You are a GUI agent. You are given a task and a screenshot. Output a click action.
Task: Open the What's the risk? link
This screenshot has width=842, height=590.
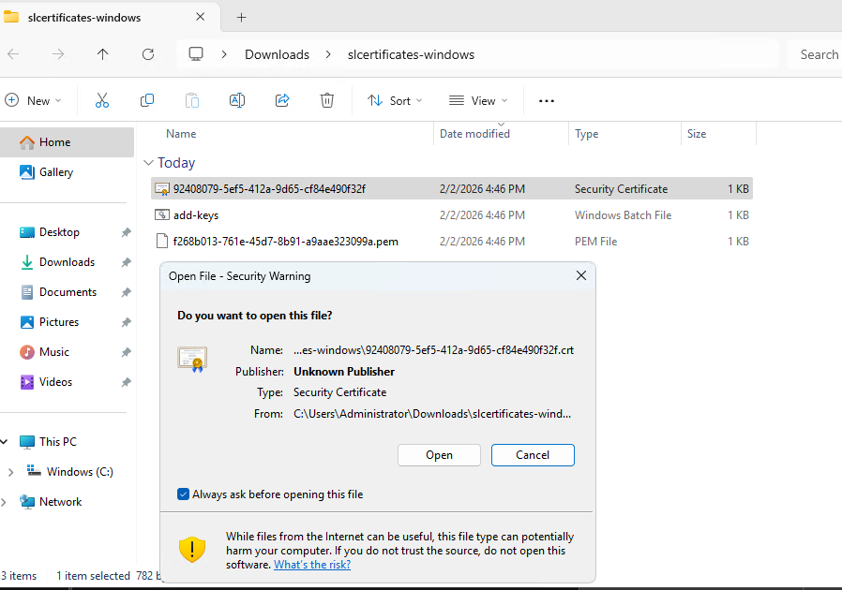click(312, 565)
